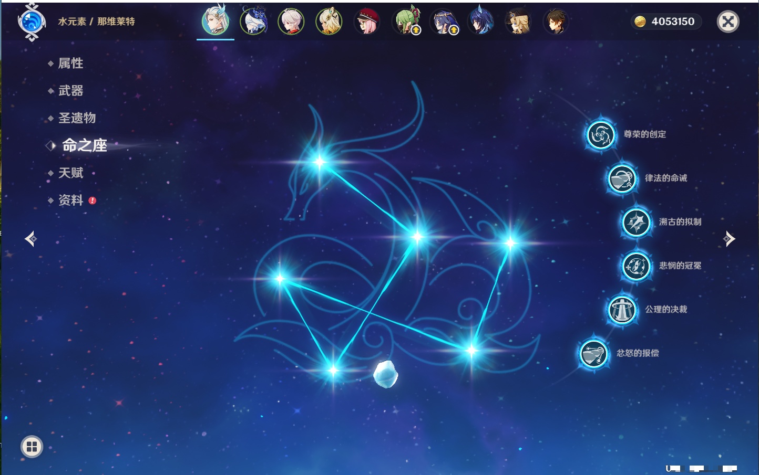Screen dimensions: 759x475
Task: Select the blonde Xilonen avatar
Action: click(329, 22)
